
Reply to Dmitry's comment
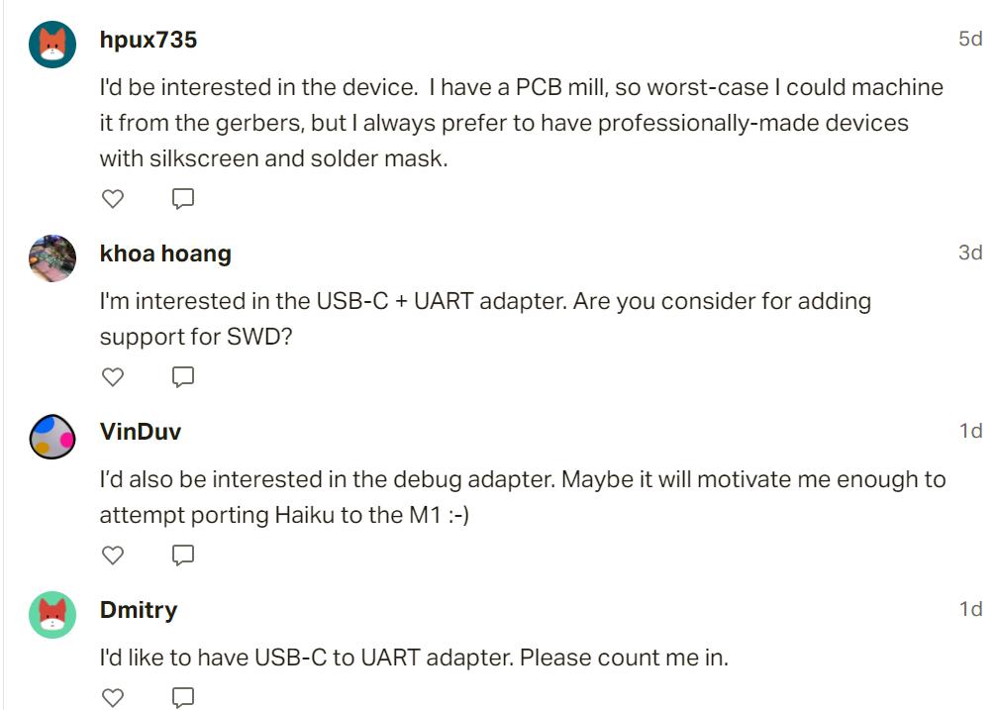pyautogui.click(x=183, y=697)
